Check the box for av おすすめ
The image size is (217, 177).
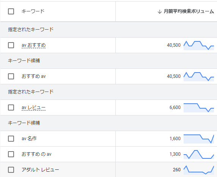[x=11, y=45]
